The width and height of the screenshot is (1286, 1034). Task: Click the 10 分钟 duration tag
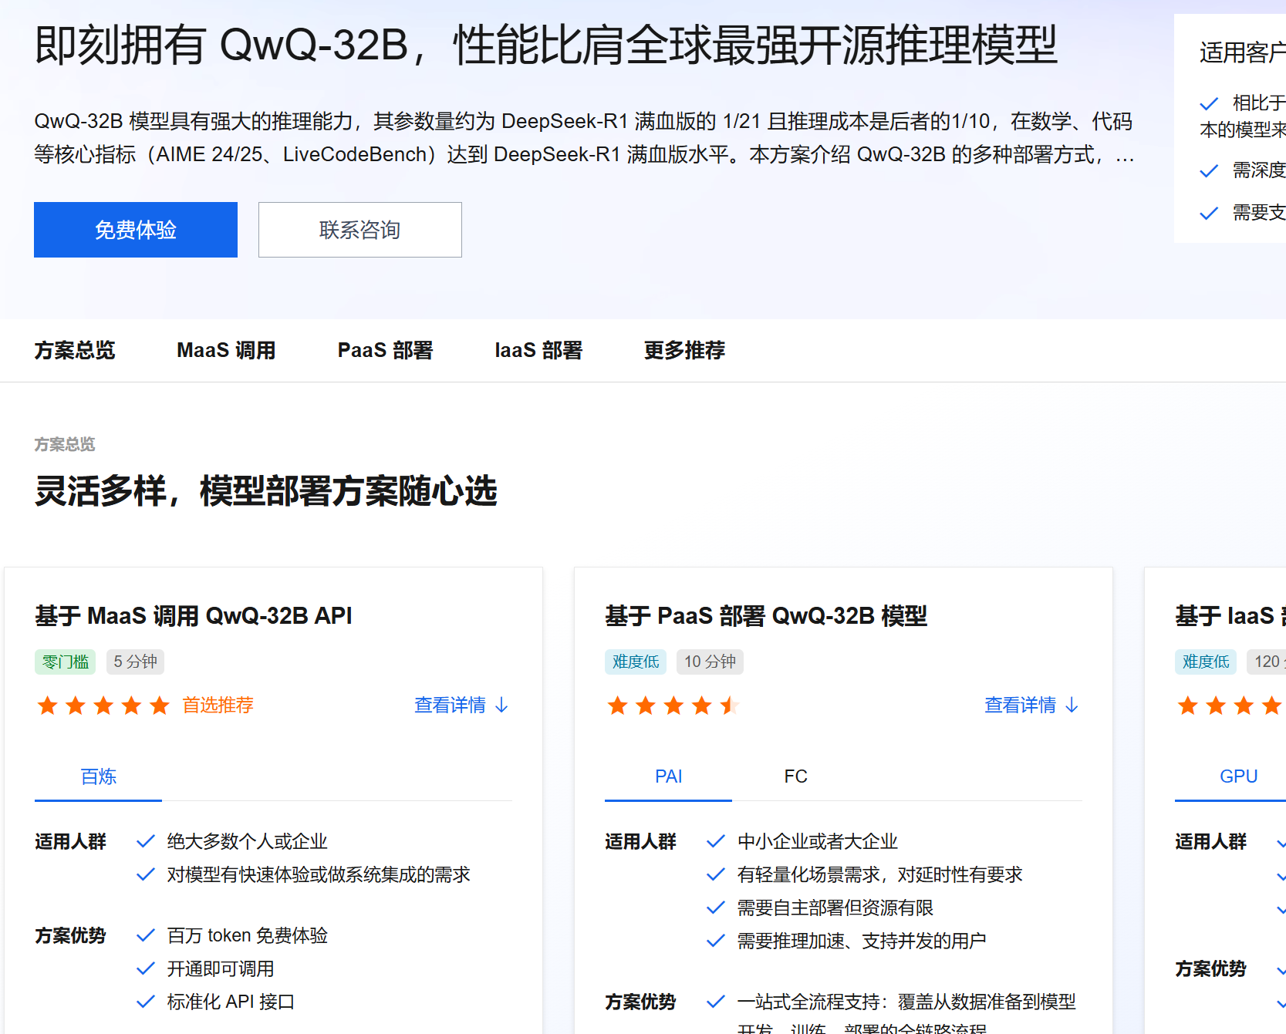pyautogui.click(x=711, y=662)
